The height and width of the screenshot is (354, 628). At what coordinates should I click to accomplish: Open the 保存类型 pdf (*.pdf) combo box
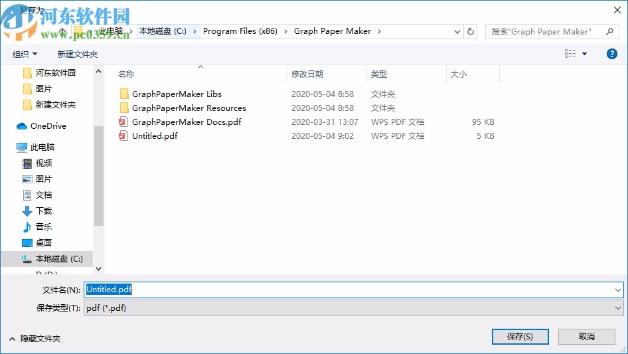tap(353, 308)
